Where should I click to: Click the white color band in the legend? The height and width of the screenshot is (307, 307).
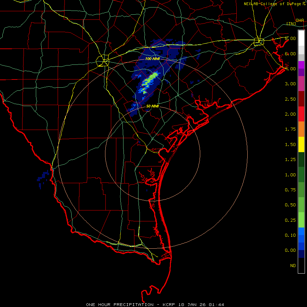coord(301,38)
